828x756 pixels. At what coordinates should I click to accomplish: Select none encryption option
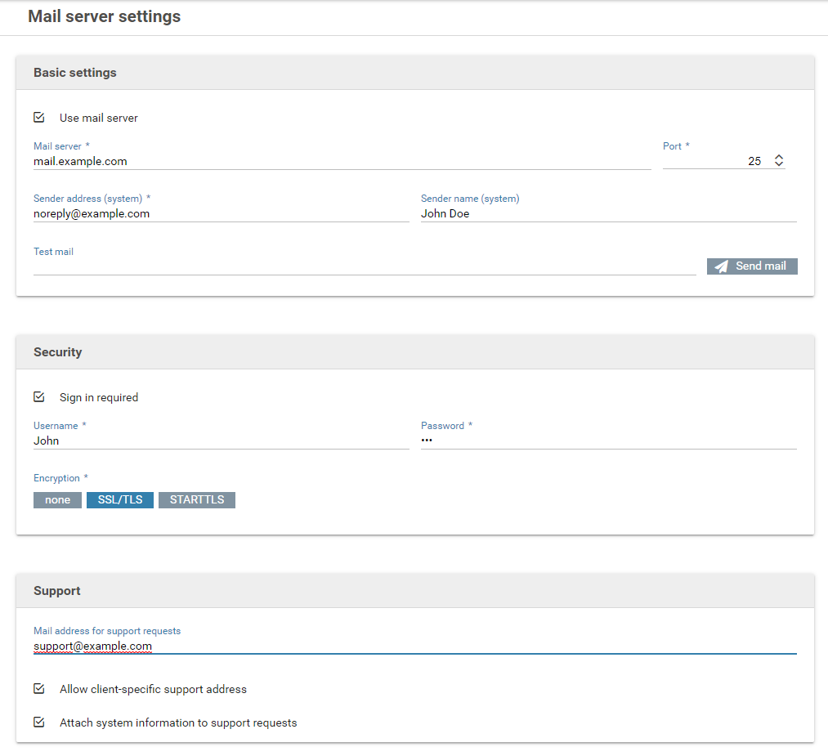click(57, 500)
